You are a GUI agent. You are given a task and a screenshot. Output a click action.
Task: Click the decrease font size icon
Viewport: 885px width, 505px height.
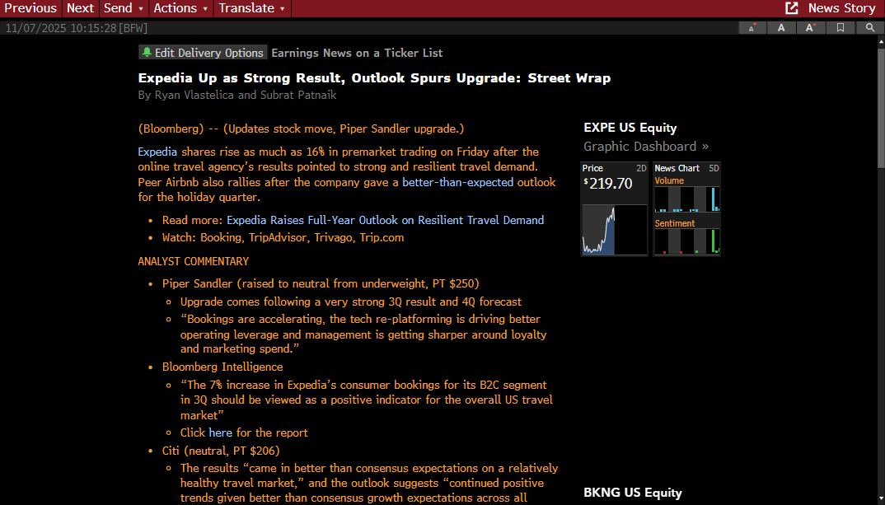[752, 28]
